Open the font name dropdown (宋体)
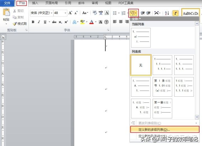 pyautogui.click(x=52, y=13)
